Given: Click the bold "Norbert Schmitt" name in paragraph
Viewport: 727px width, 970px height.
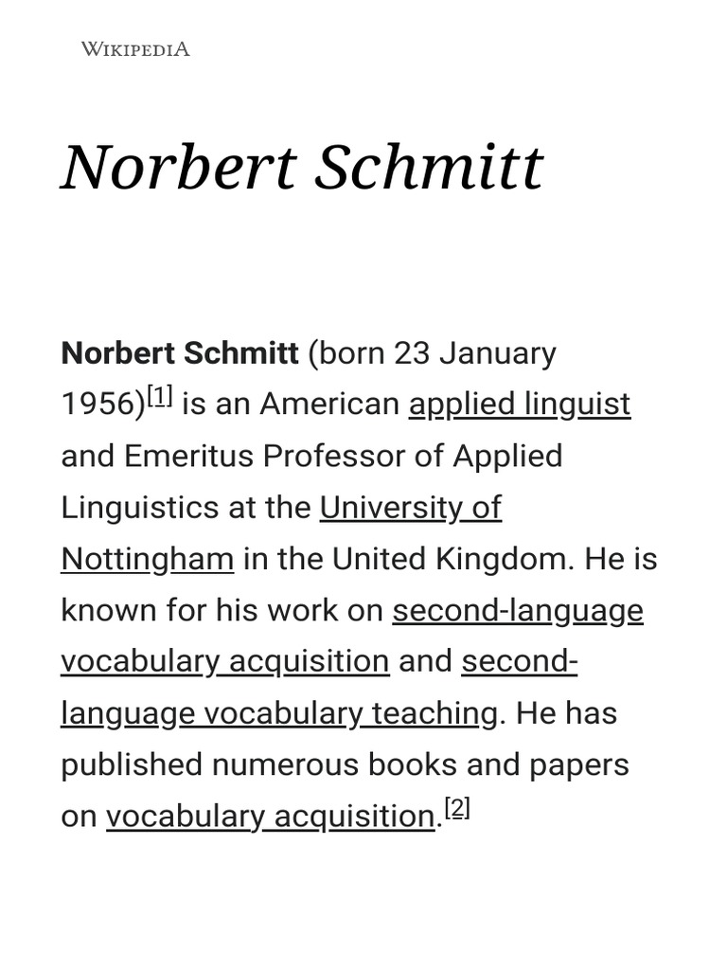Looking at the screenshot, I should (x=180, y=353).
